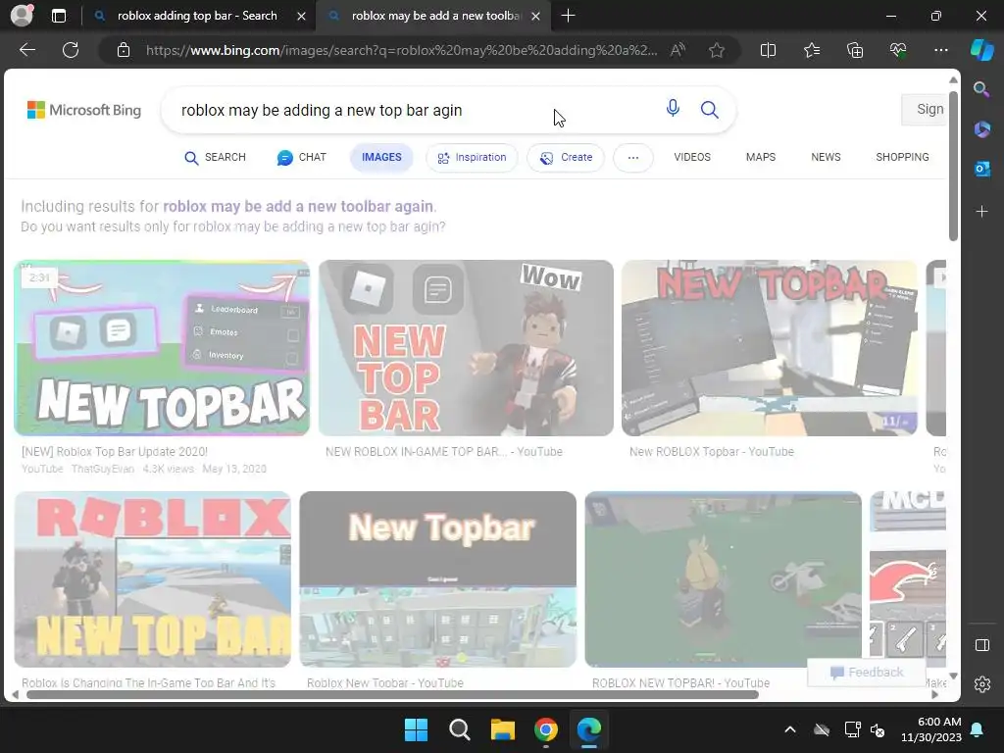Screen dimensions: 1004x753
Task: Open the Microsoft 365 sidebar icon
Action: coord(981,129)
